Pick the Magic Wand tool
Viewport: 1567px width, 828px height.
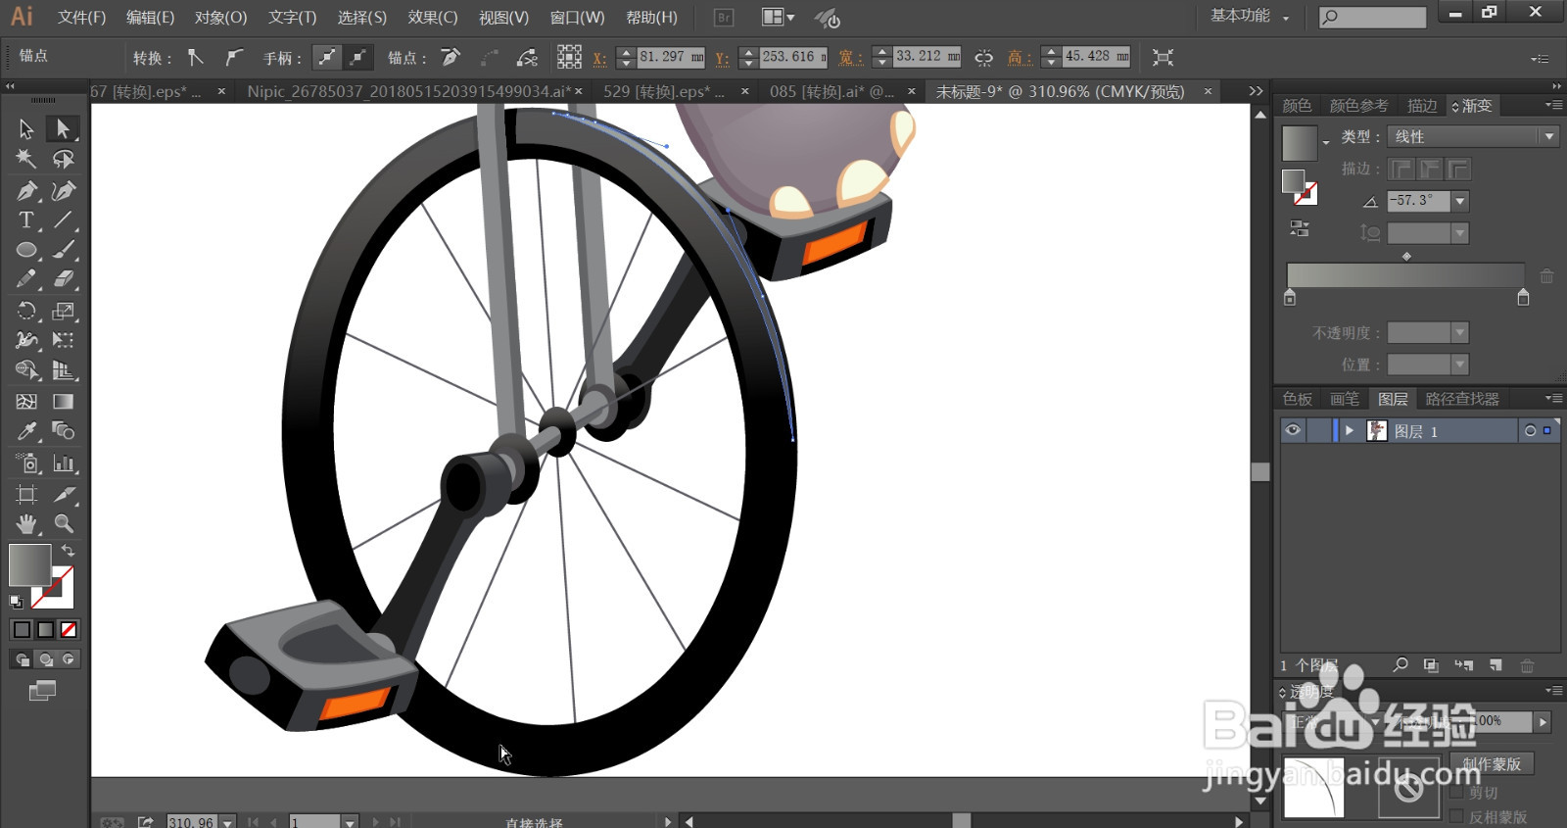(26, 159)
